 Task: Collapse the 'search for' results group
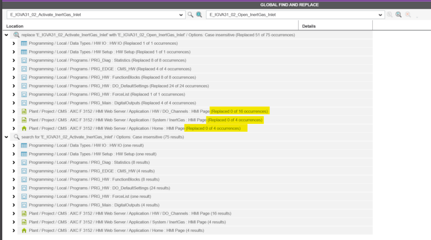click(6, 137)
